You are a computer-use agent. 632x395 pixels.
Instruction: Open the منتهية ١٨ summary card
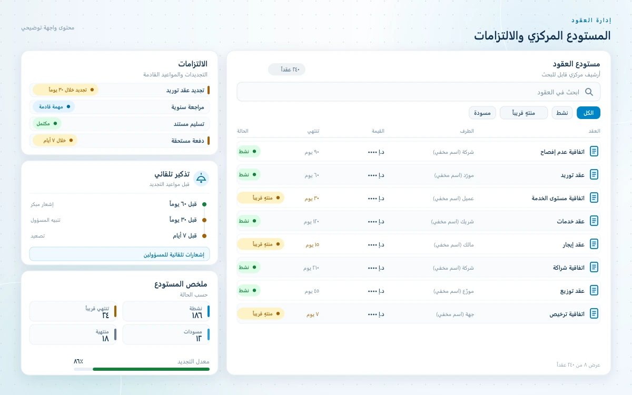pyautogui.click(x=73, y=334)
